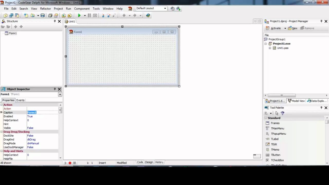Screen dimensions: 329x185
Task: Click the Save (floppy disk) toolbar icon
Action: [x=43, y=15]
